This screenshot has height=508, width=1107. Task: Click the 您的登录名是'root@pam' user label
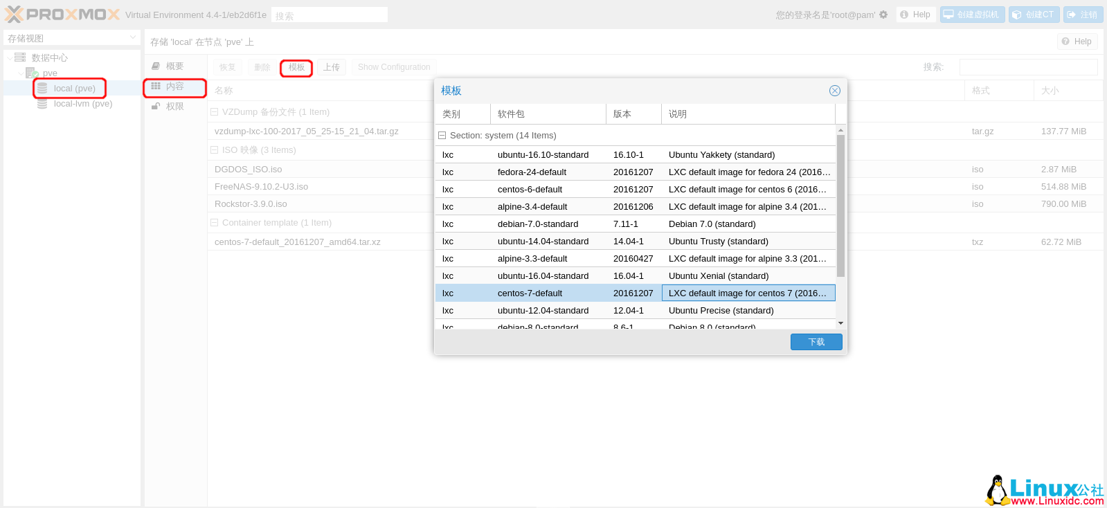825,15
